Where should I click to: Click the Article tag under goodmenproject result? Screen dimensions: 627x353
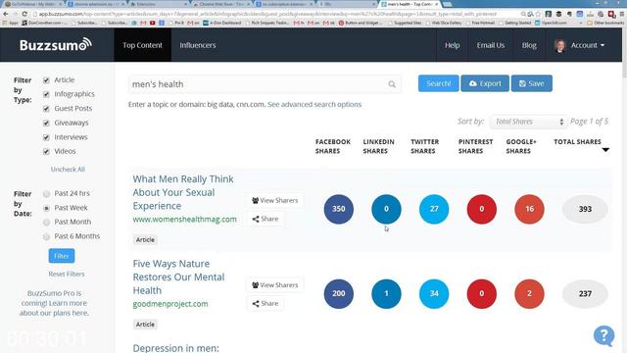click(x=145, y=325)
